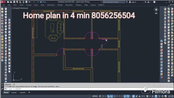This screenshot has width=174, height=98.
Task: Click the Save As icon
Action: [17, 2]
